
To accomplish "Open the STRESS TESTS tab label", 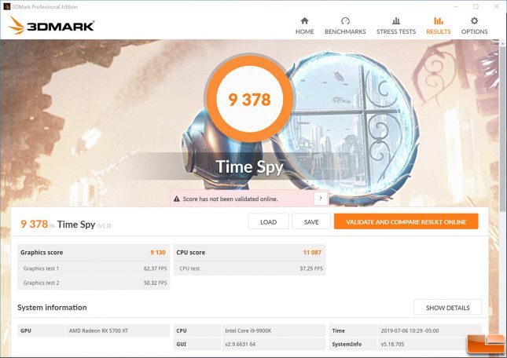I will click(396, 31).
